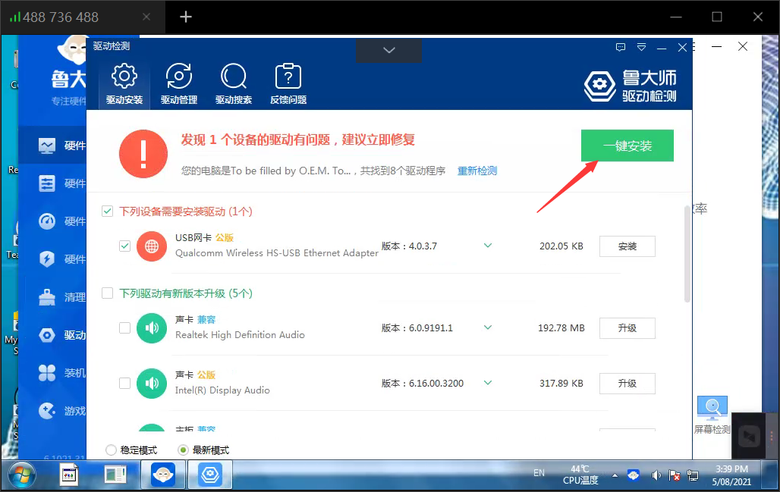Click the 重新检测 link
Screen dimensions: 780x492
coord(476,171)
